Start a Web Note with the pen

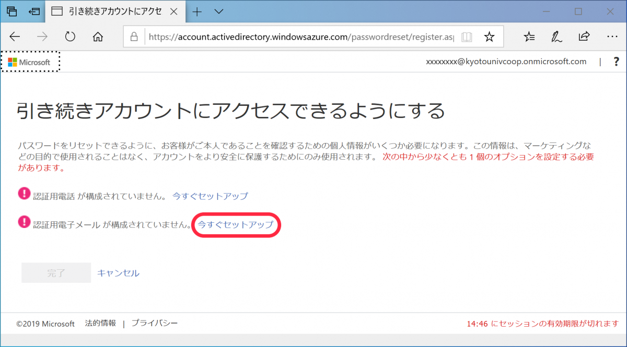pyautogui.click(x=556, y=37)
